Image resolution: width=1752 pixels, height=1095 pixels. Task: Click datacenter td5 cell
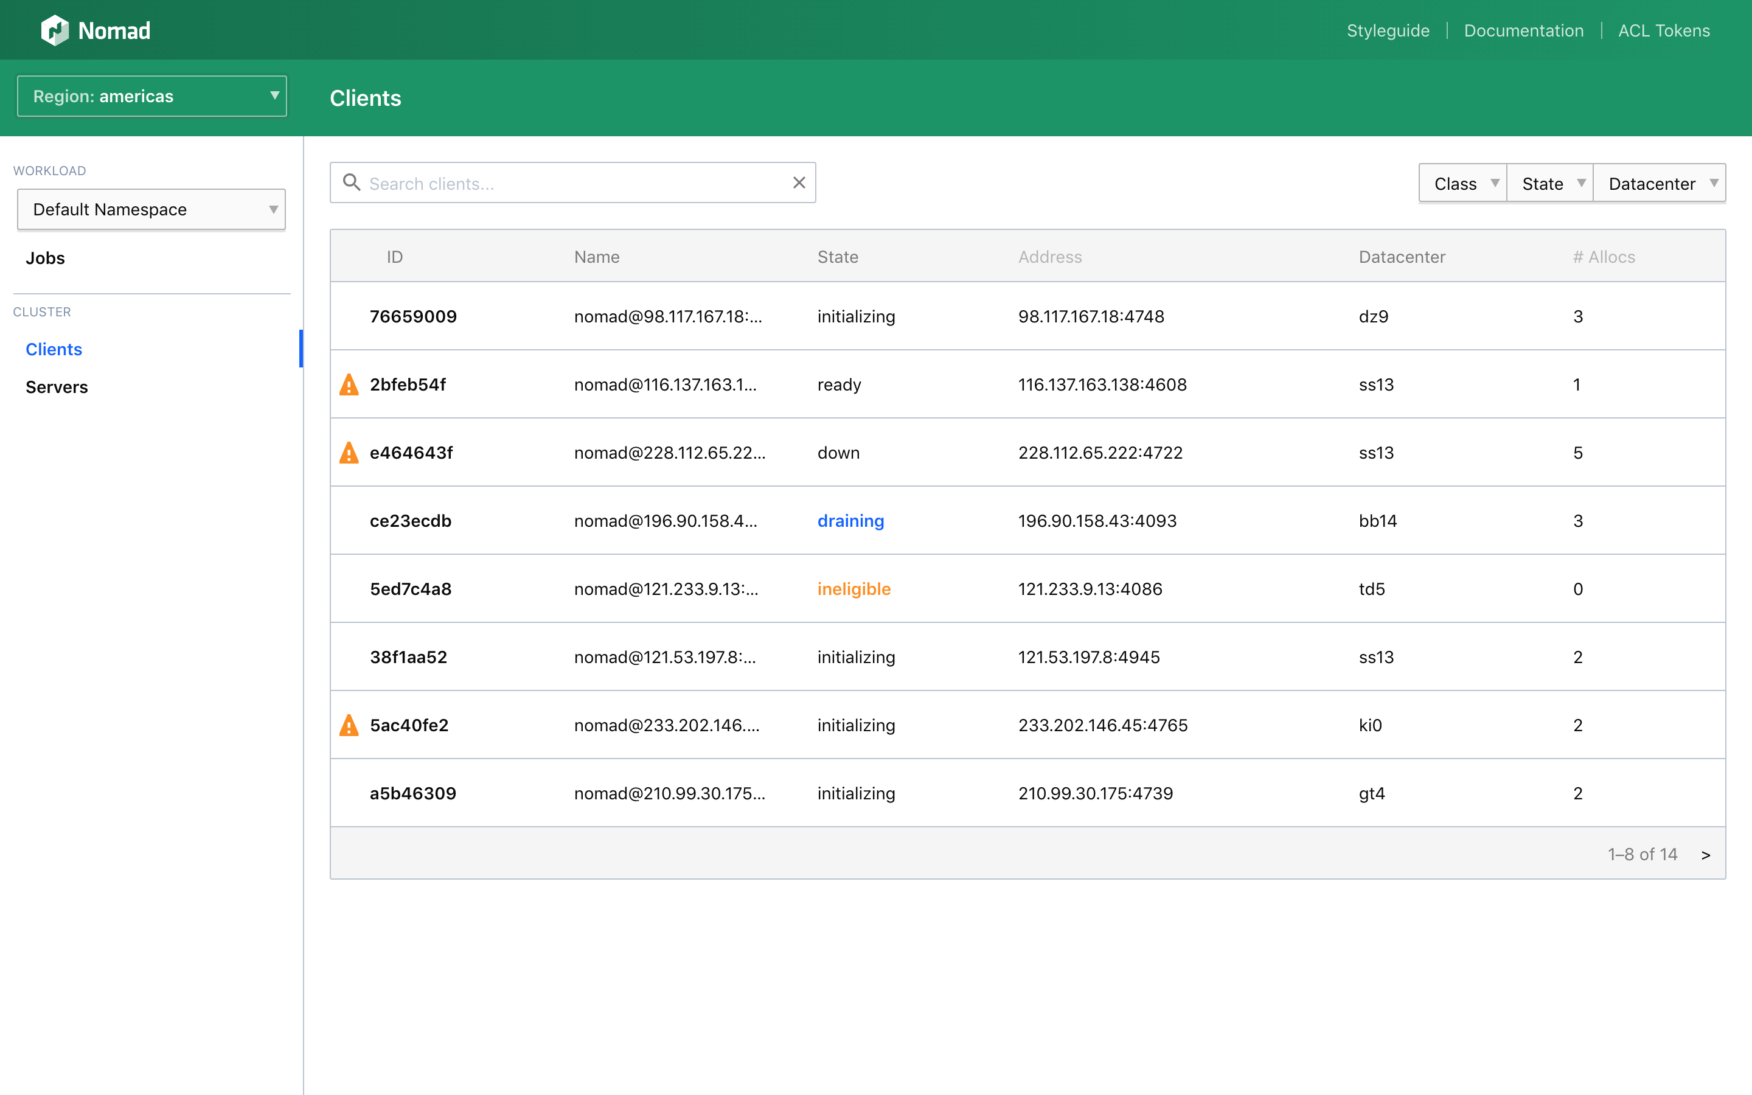[x=1372, y=589]
